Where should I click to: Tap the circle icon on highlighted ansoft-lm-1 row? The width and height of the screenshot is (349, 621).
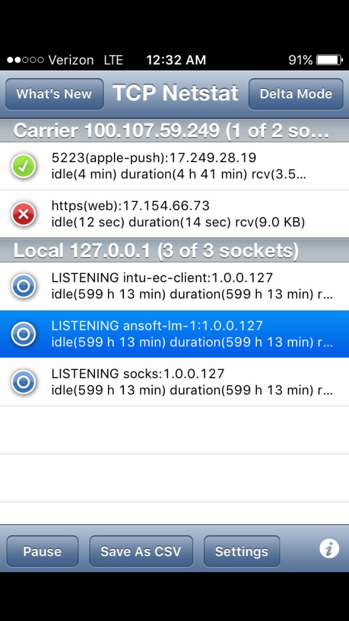[24, 334]
